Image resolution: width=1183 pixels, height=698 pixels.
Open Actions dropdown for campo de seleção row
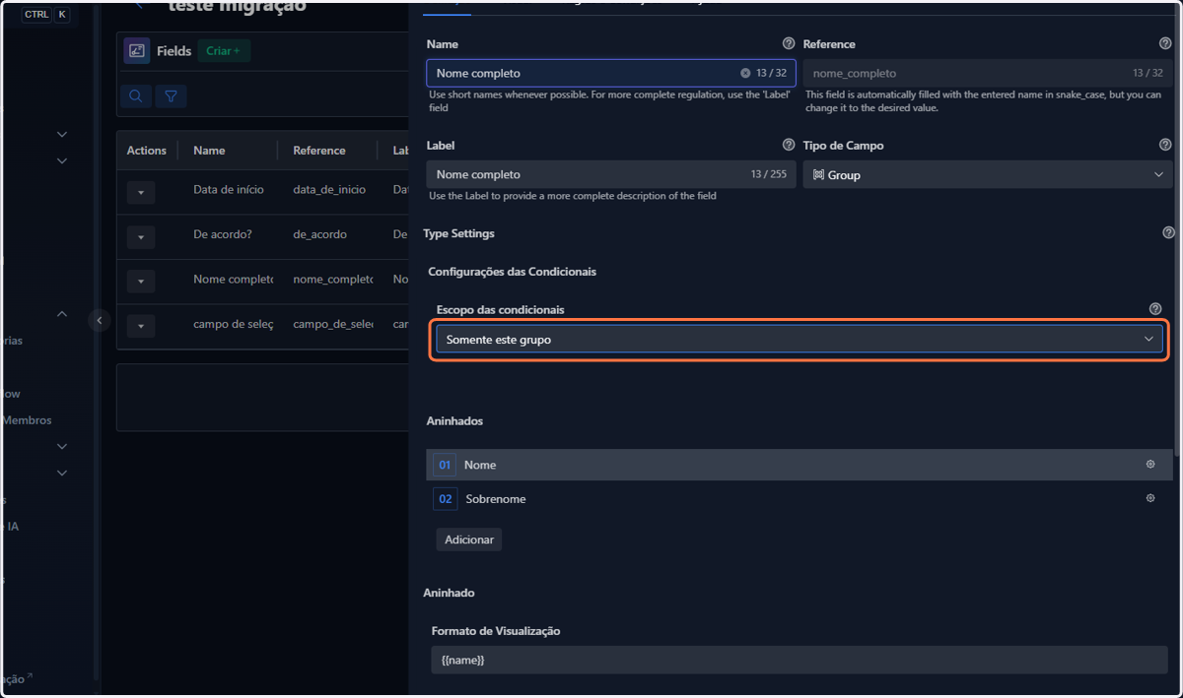tap(141, 326)
